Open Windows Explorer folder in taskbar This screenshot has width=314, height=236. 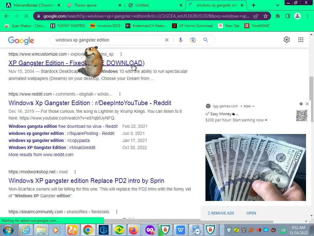[x=41, y=230]
